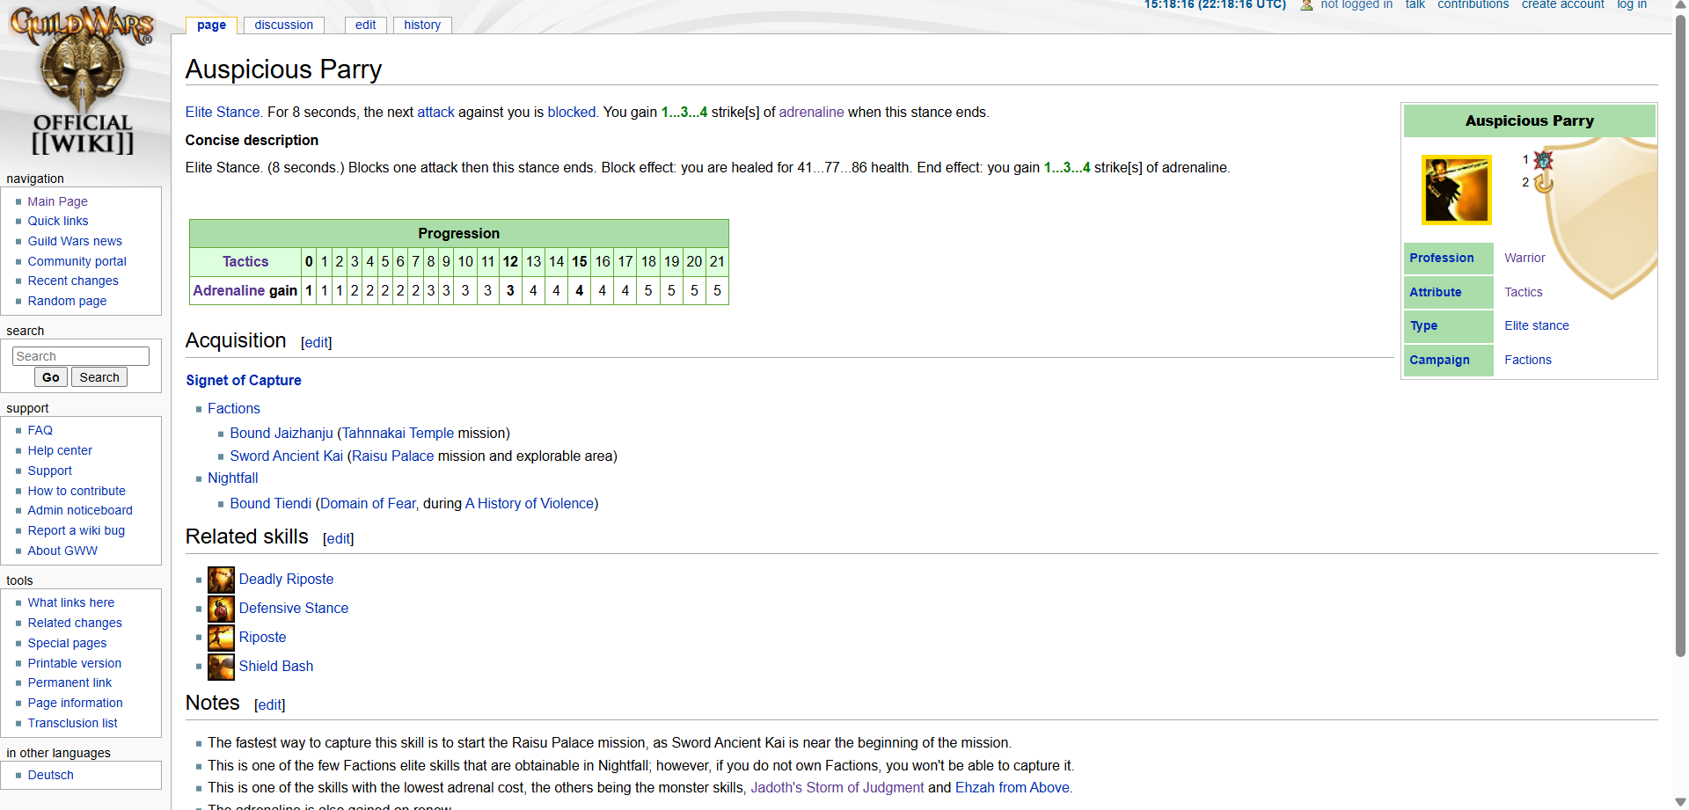The height and width of the screenshot is (810, 1689).
Task: Go to Main Page in navigation
Action: pyautogui.click(x=57, y=201)
